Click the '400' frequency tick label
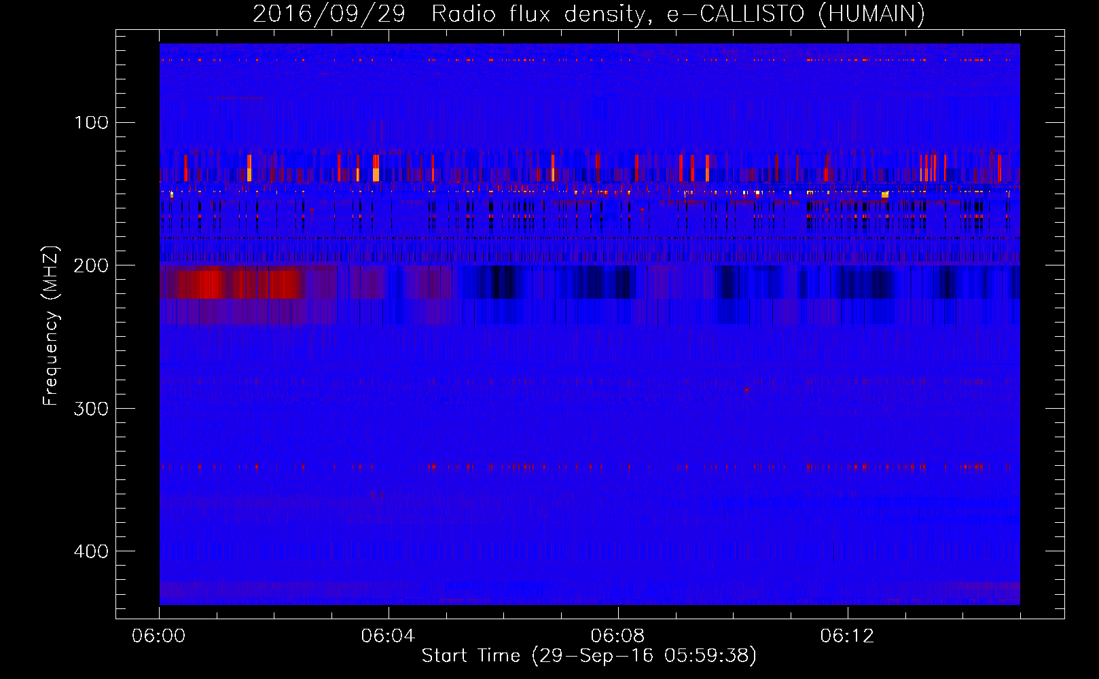Screen dimensions: 1099x679 92,551
